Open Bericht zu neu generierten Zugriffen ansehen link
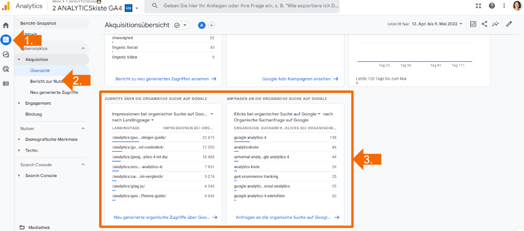This screenshot has width=524, height=231. point(166,79)
